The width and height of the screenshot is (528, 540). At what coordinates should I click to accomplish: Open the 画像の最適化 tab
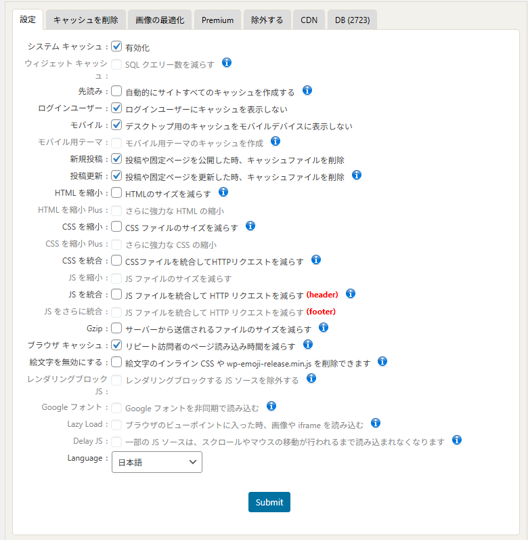pos(160,20)
